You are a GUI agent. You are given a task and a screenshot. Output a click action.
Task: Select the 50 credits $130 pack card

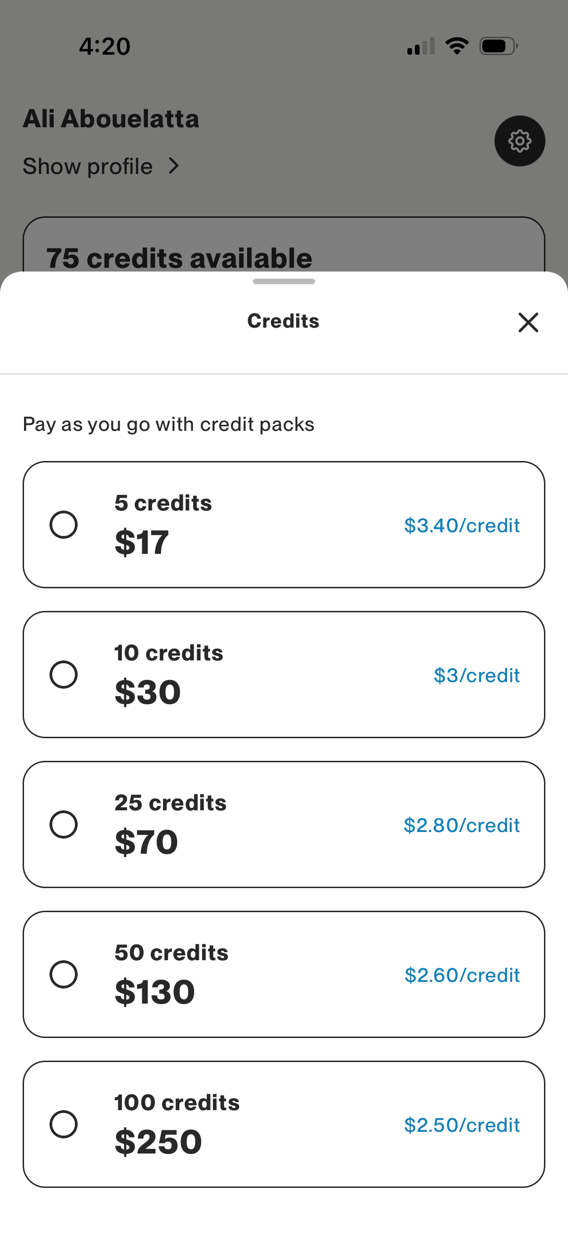tap(284, 974)
